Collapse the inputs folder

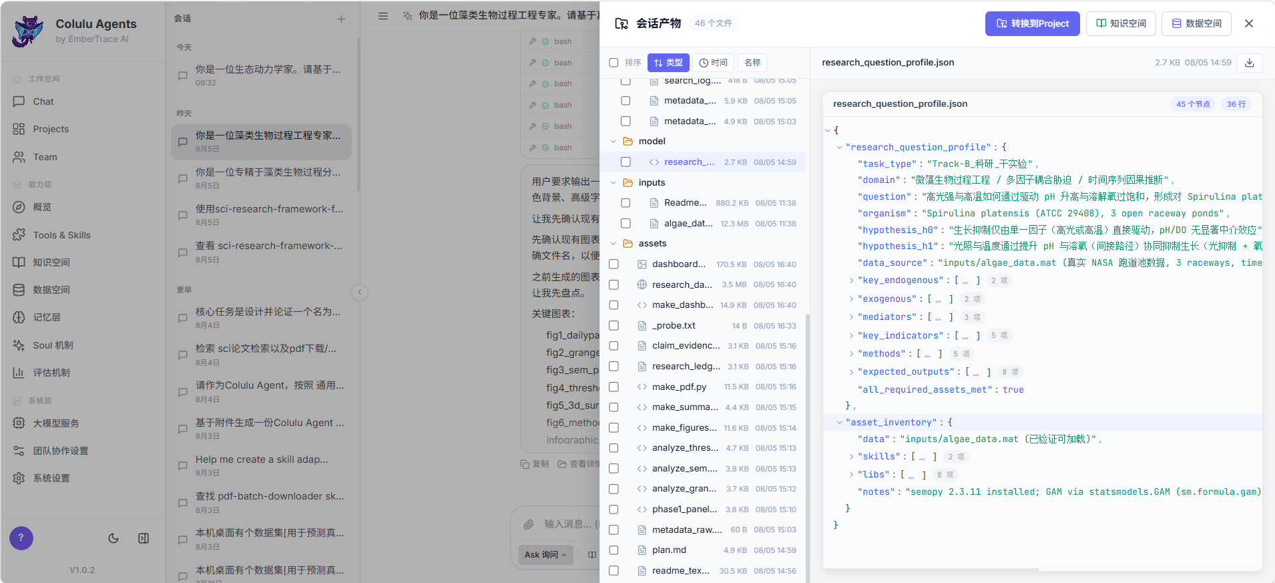[x=613, y=183]
